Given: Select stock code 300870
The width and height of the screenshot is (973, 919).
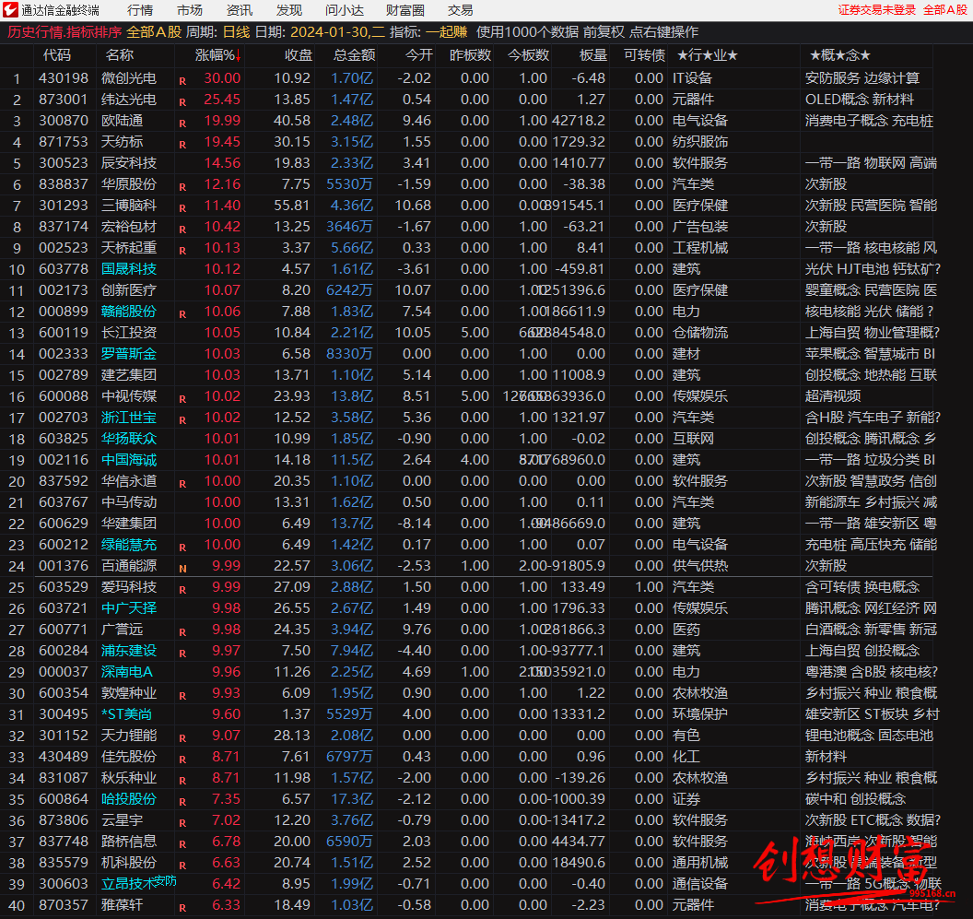Looking at the screenshot, I should [x=64, y=121].
